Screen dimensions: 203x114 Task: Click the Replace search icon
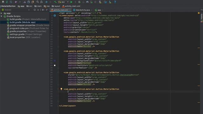(x=42, y=2)
